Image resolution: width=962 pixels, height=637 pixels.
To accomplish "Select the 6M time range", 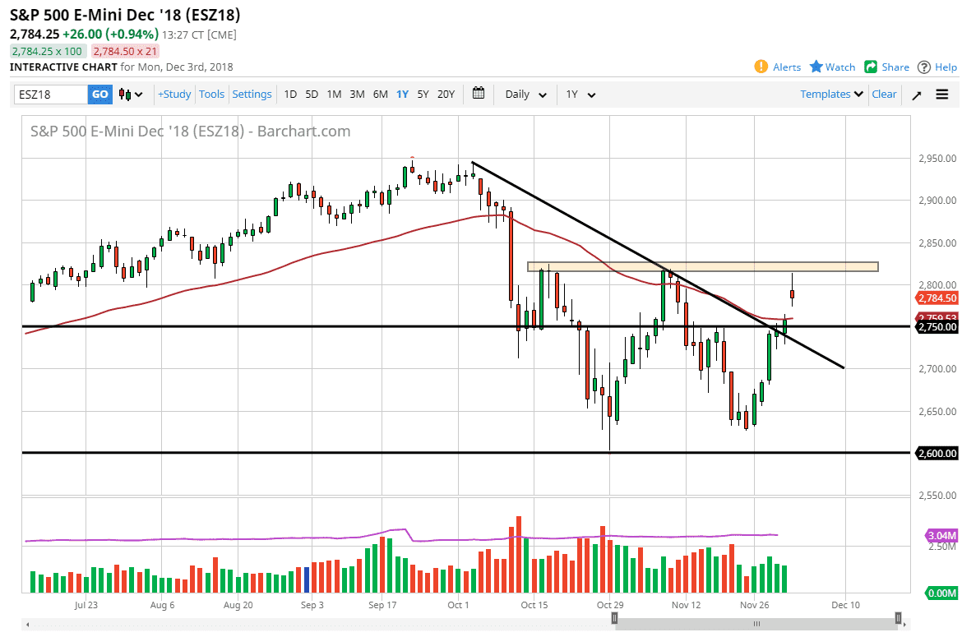I will click(x=380, y=95).
